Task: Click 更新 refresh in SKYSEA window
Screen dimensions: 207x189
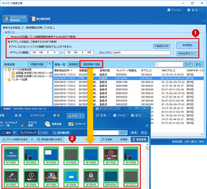Action: 103,115
